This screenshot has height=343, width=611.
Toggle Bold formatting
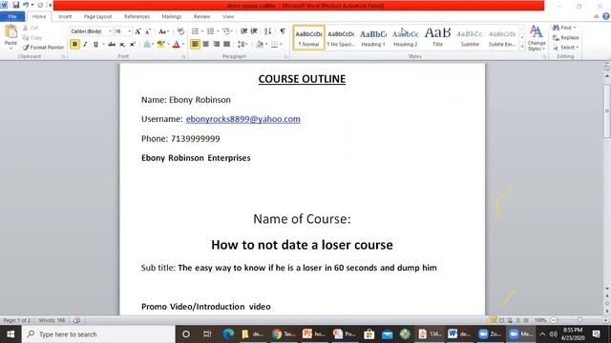(x=74, y=45)
